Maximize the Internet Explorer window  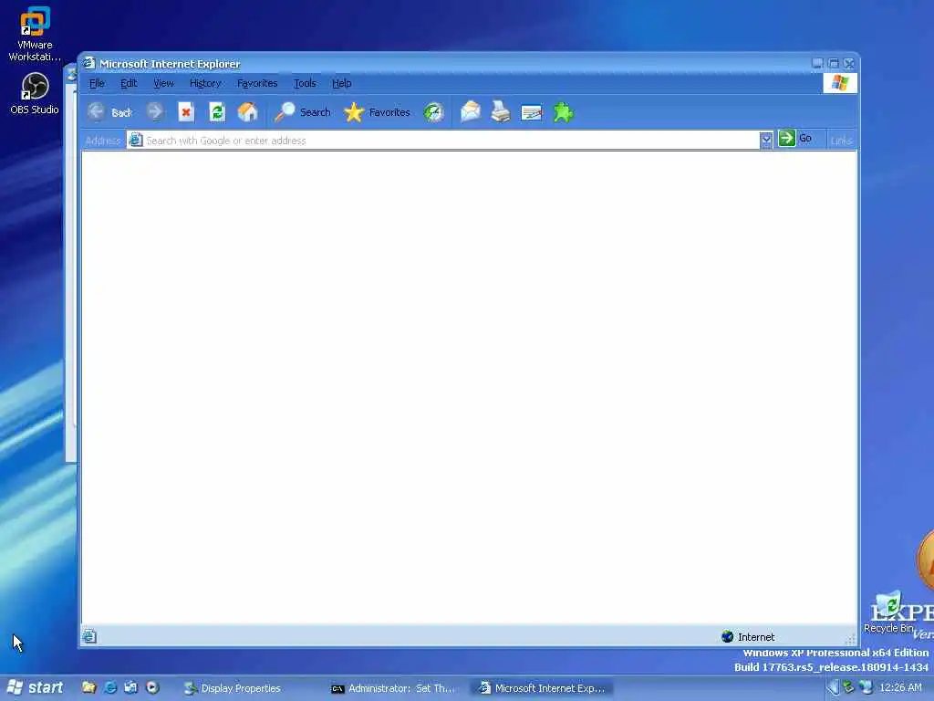tap(834, 63)
